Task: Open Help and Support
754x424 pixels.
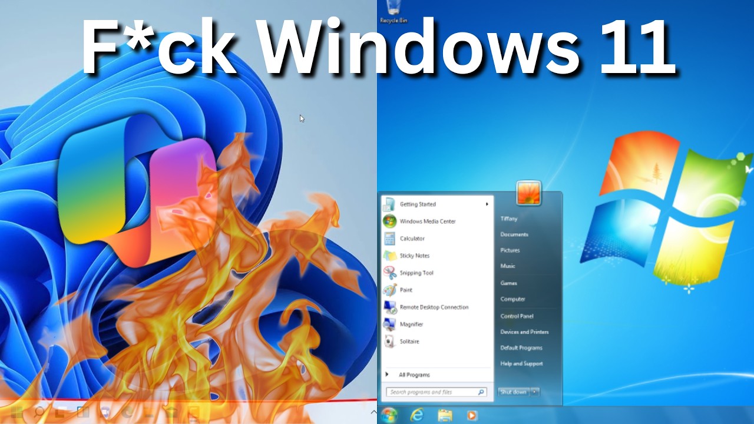Action: (x=521, y=364)
